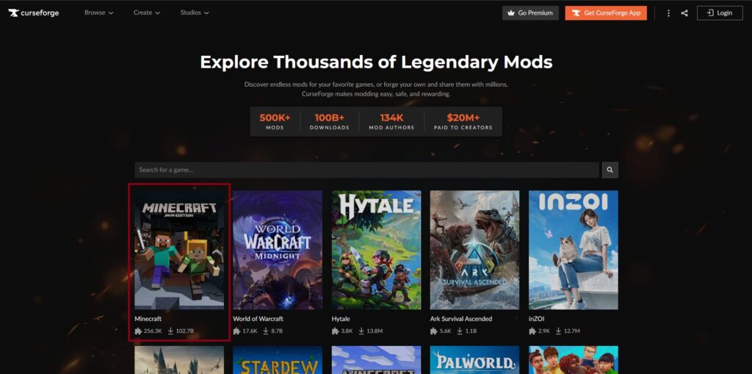Image resolution: width=752 pixels, height=374 pixels.
Task: Click the Get CurseForge App button
Action: coord(606,13)
